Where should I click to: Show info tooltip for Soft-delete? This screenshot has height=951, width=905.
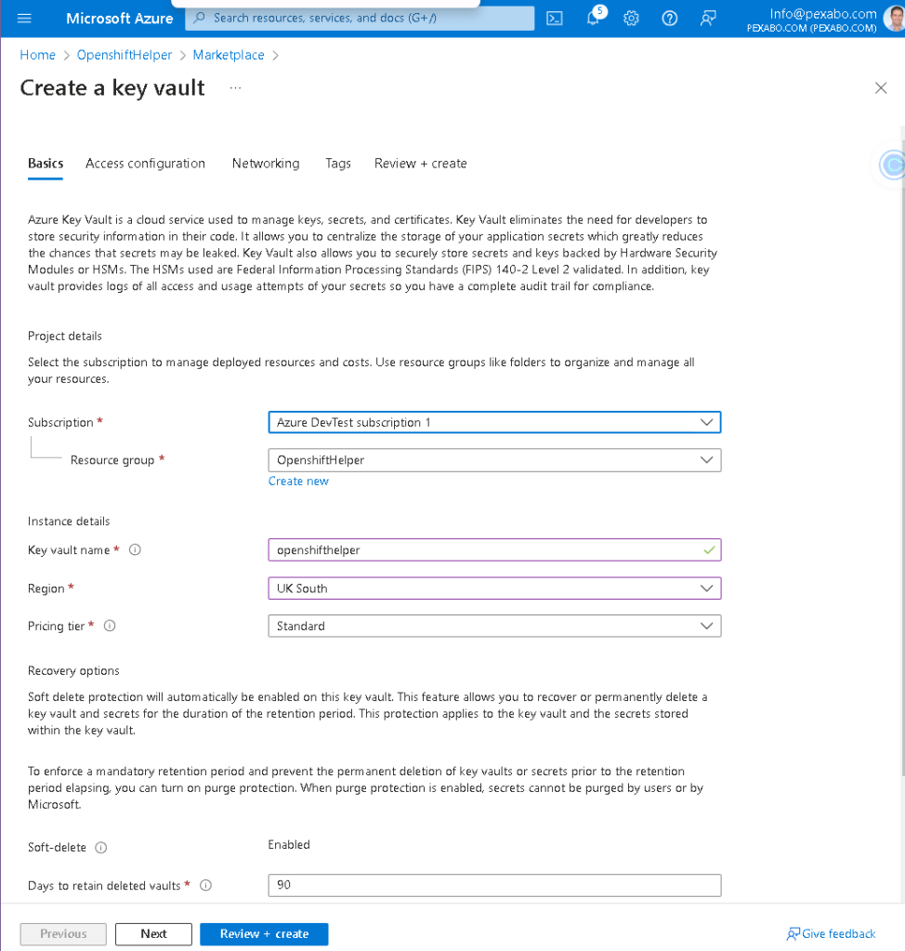tap(101, 847)
